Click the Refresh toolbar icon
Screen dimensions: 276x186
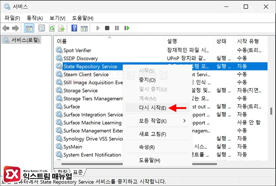pyautogui.click(x=52, y=28)
